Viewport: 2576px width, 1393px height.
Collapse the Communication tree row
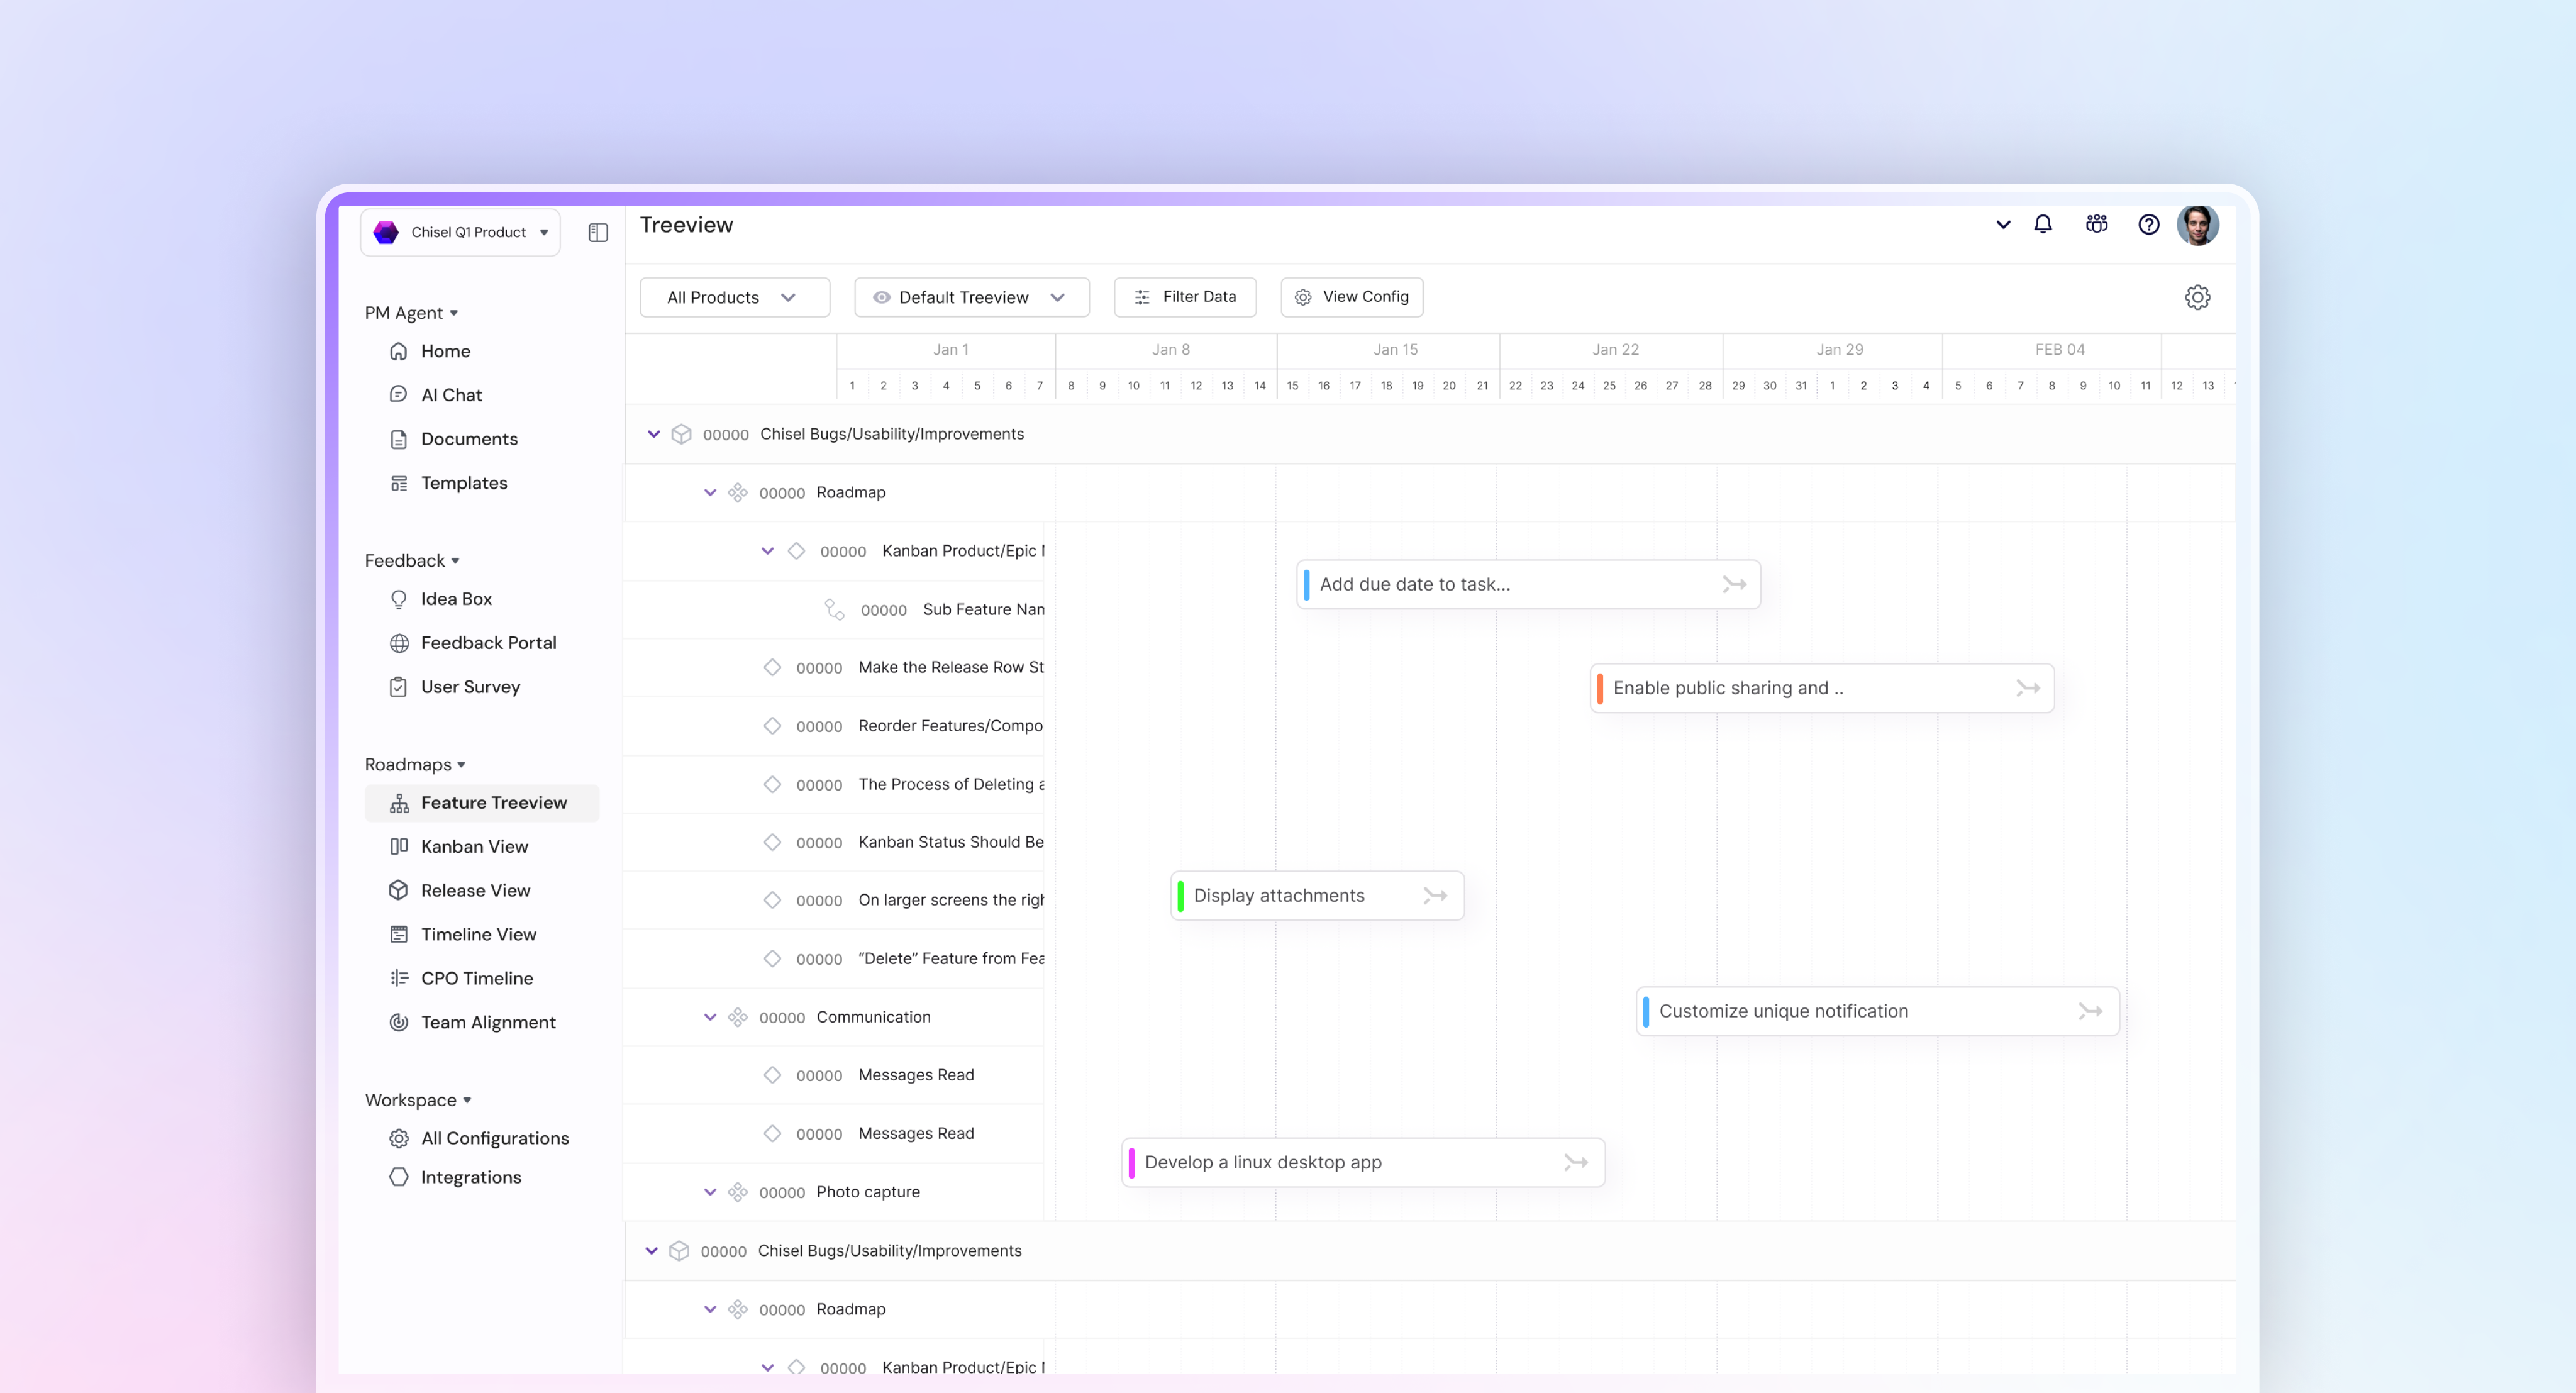tap(710, 1017)
